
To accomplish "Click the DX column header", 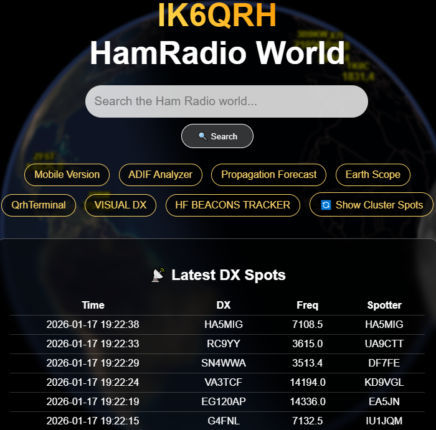I will 224,305.
